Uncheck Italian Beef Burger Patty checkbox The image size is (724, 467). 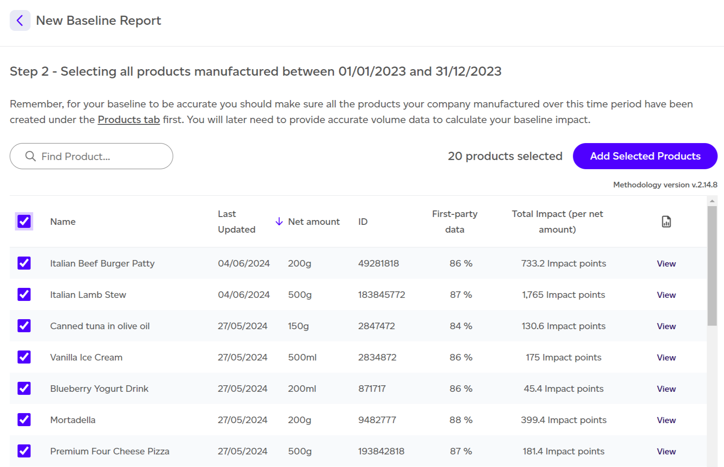pos(24,263)
